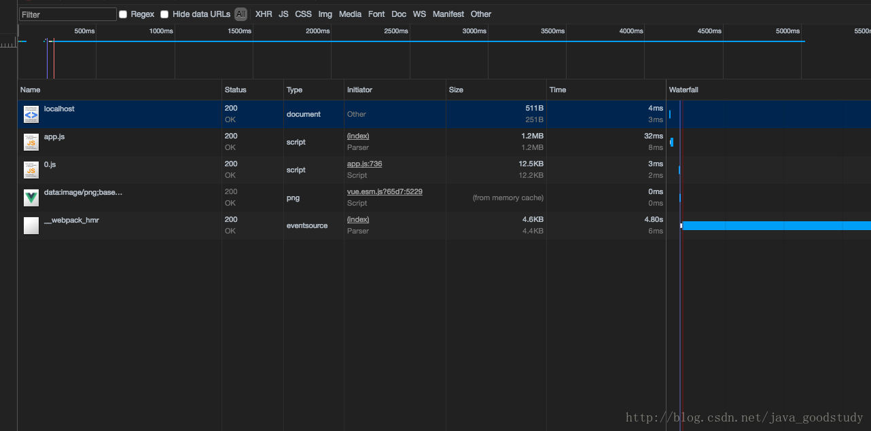Filter requests by Img type
871x431 pixels.
click(x=325, y=14)
